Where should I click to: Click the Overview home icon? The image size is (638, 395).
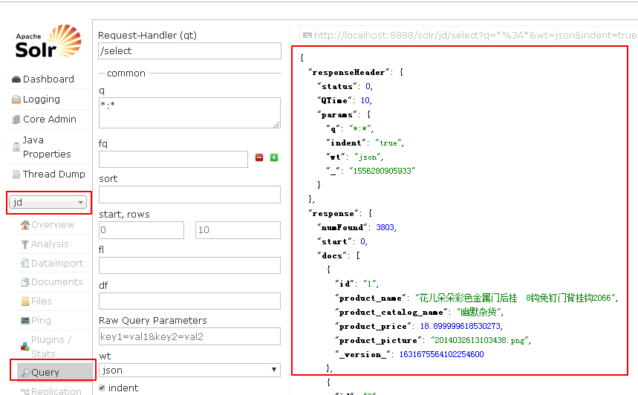coord(25,224)
